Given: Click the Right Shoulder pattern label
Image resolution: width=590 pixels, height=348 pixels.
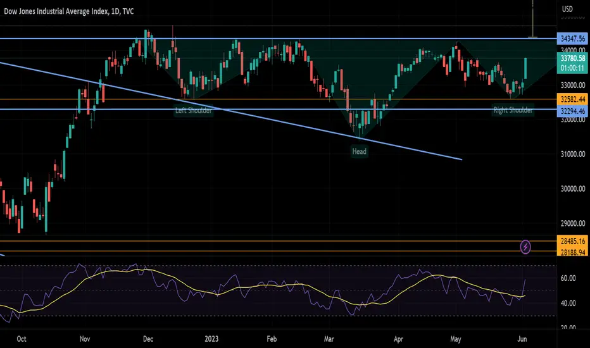Looking at the screenshot, I should [513, 110].
